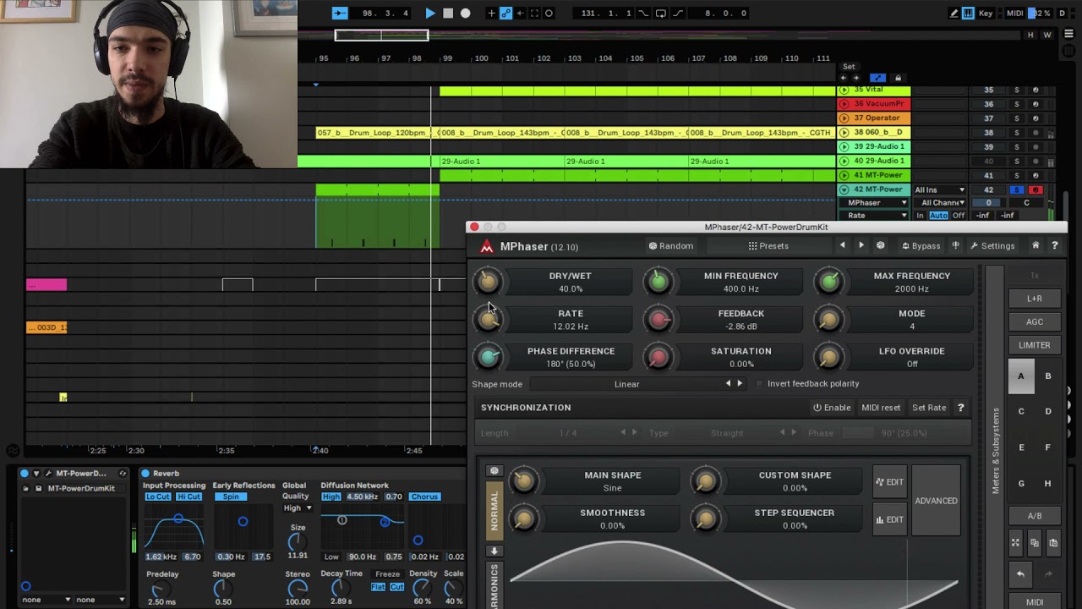
Task: Open MPhaser Presets menu
Action: tap(768, 246)
